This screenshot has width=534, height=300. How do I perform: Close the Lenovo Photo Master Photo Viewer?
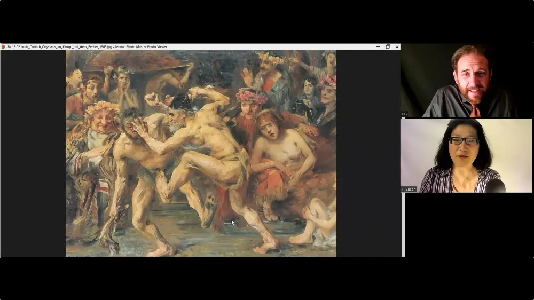(x=397, y=46)
